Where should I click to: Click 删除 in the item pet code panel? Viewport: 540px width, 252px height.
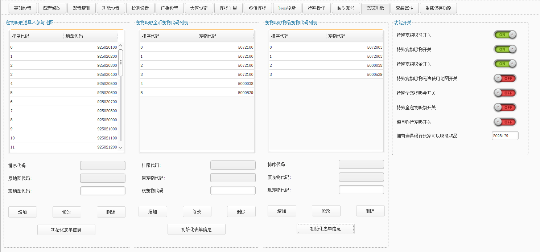(370, 211)
